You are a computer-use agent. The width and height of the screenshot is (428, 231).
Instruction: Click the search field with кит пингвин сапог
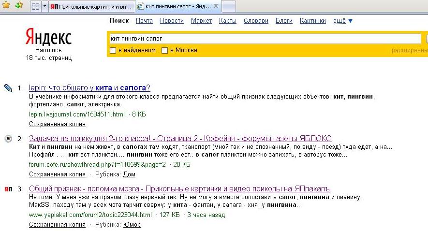(x=265, y=39)
